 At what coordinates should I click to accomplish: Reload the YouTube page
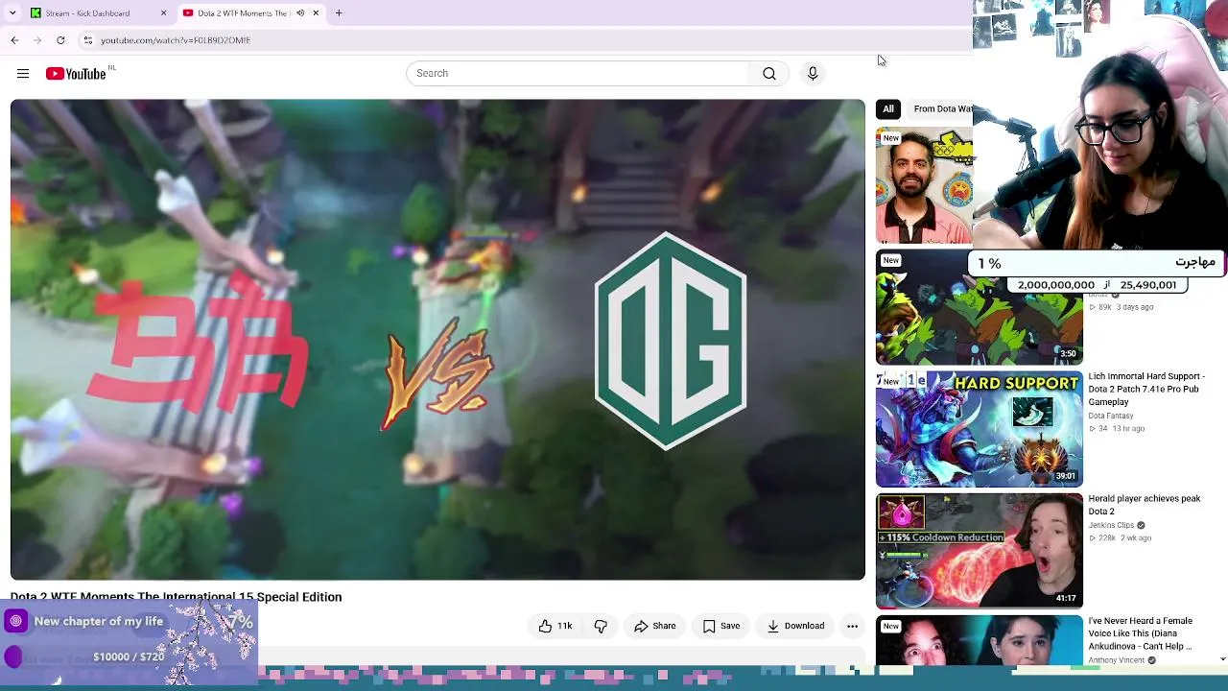(x=60, y=40)
